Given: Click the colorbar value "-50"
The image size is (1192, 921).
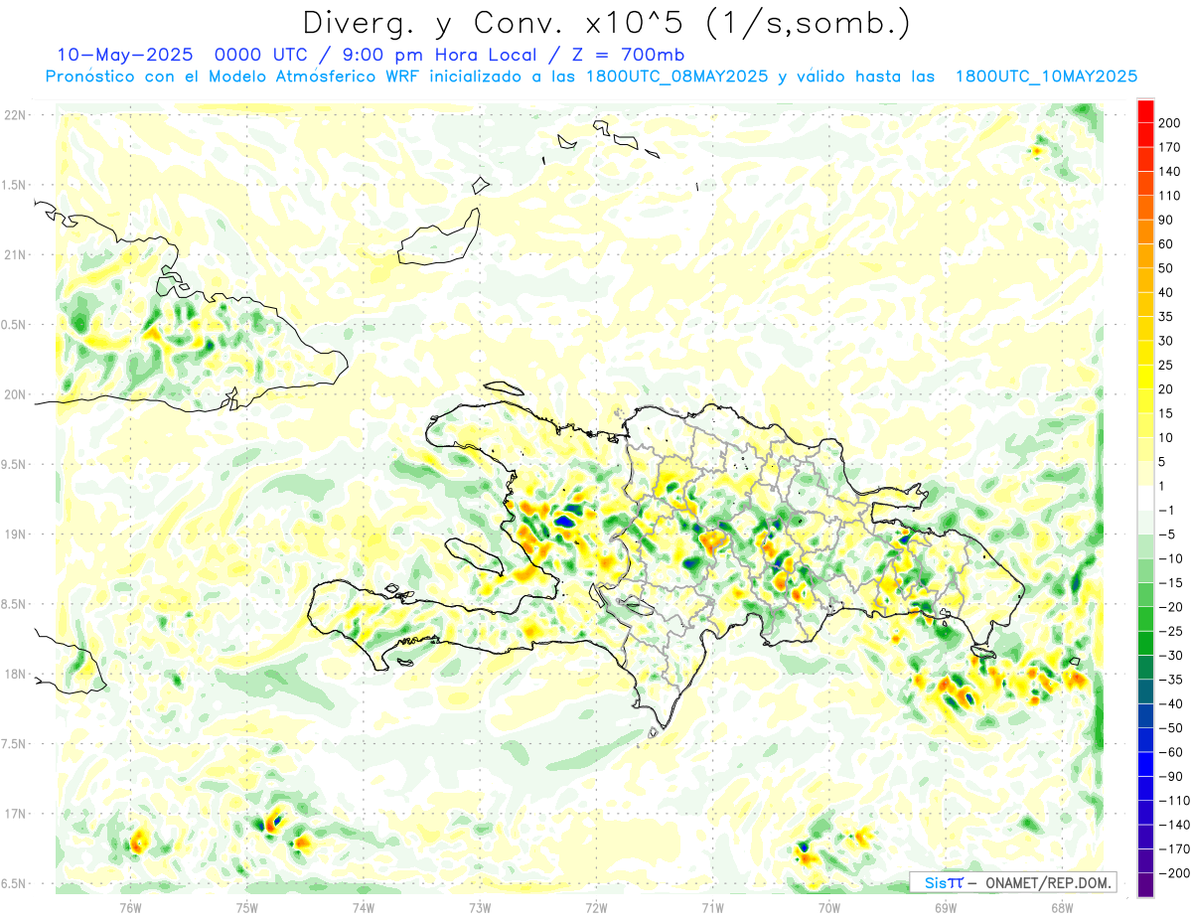Looking at the screenshot, I should [1171, 728].
